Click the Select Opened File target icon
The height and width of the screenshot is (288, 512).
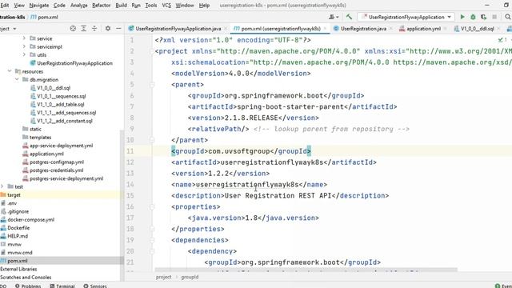point(73,29)
